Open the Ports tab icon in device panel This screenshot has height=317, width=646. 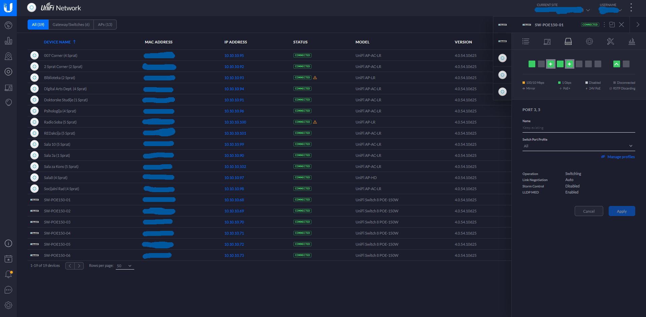click(568, 41)
